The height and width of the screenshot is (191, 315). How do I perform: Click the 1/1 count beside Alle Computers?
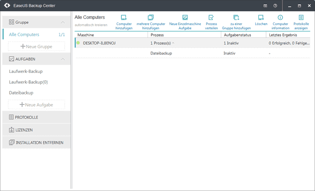tap(61, 35)
